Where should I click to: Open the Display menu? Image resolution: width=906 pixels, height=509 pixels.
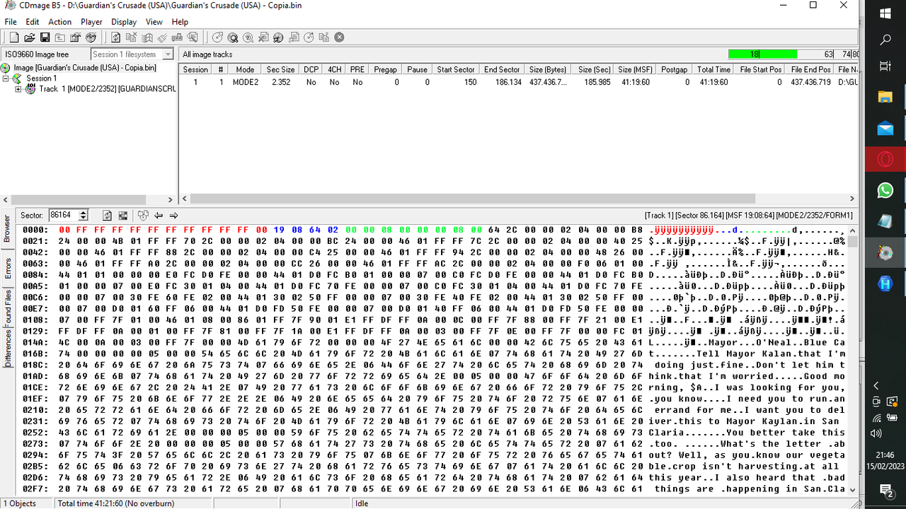coord(124,22)
